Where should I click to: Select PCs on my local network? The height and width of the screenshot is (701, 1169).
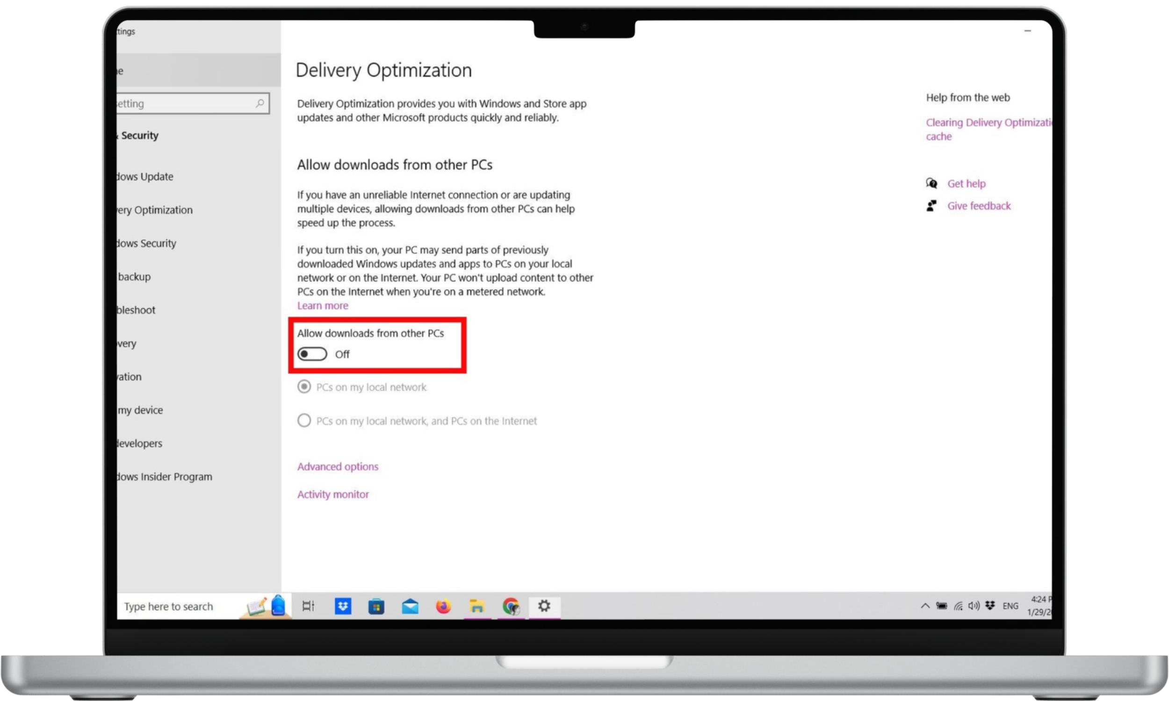point(304,387)
